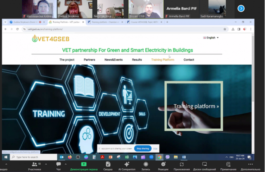Open the Partners menu item
The width and height of the screenshot is (265, 172).
pyautogui.click(x=89, y=60)
